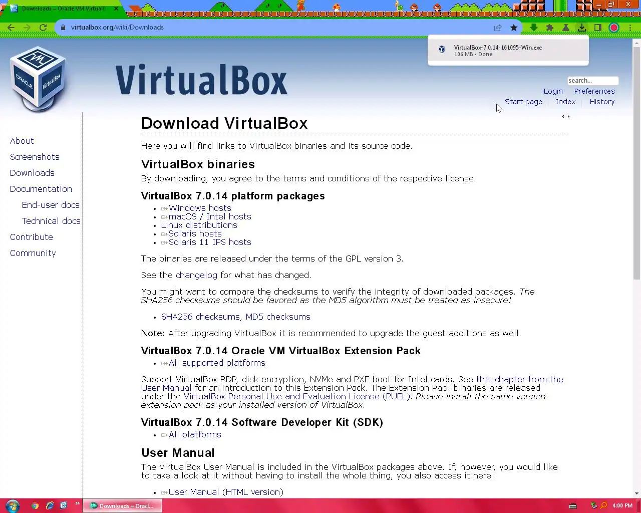Click the Chrome Labs flask icon

click(566, 28)
